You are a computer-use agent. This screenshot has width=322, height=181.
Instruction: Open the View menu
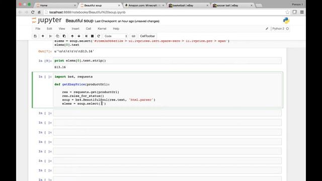click(x=62, y=29)
